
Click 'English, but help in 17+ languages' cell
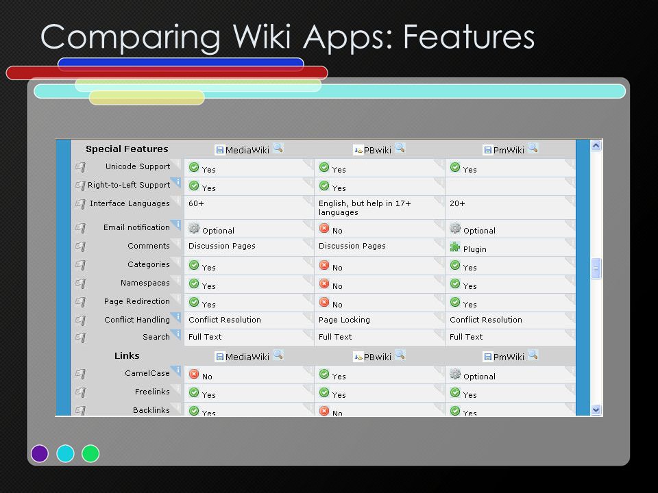(x=379, y=207)
